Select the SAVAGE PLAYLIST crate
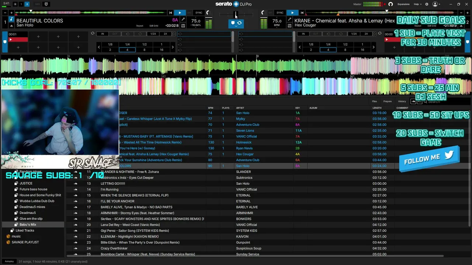 (x=25, y=242)
